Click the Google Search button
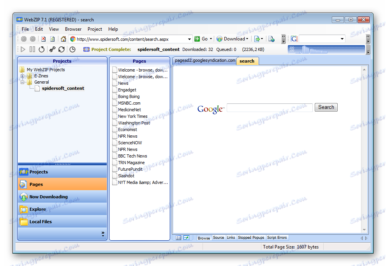 (326, 107)
